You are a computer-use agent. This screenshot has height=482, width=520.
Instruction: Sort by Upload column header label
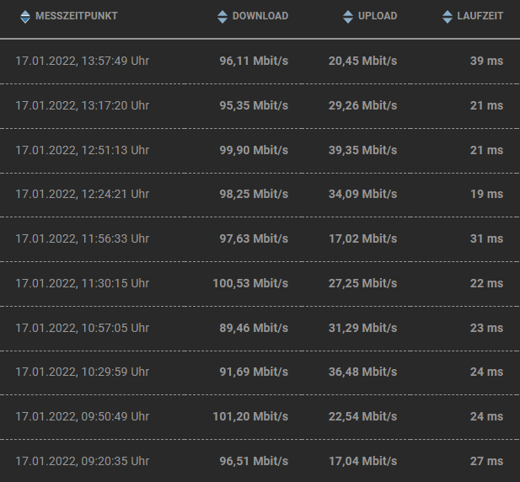coord(378,16)
